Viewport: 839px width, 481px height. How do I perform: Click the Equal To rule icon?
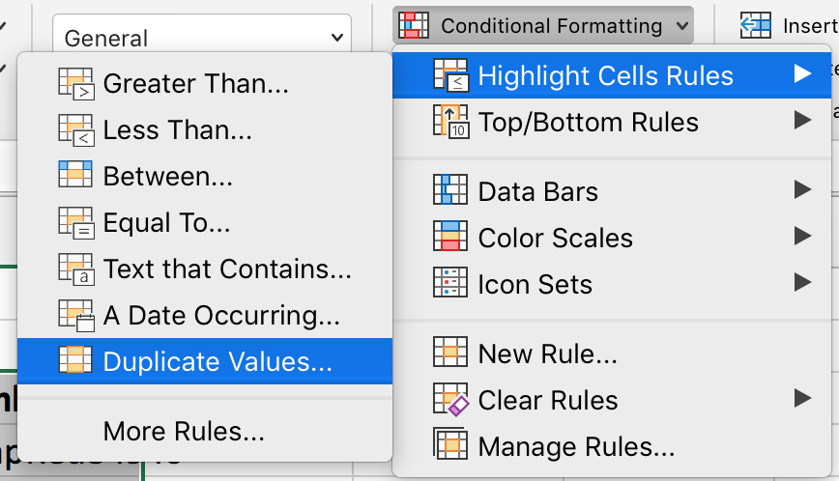[75, 223]
